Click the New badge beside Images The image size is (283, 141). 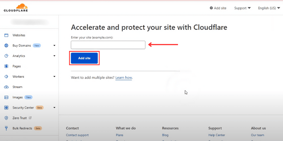28,97
